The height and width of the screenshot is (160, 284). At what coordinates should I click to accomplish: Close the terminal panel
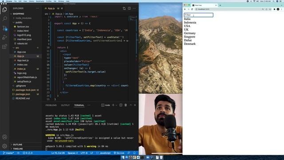(135, 105)
